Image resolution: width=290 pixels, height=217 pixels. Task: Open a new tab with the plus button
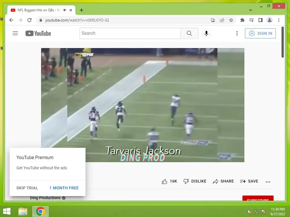click(x=82, y=10)
